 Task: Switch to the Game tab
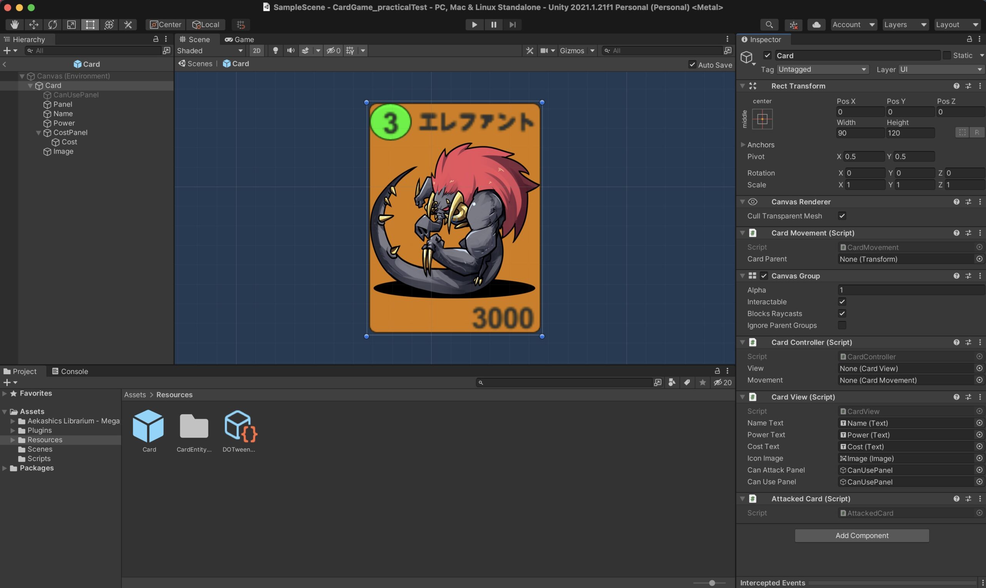coord(239,39)
